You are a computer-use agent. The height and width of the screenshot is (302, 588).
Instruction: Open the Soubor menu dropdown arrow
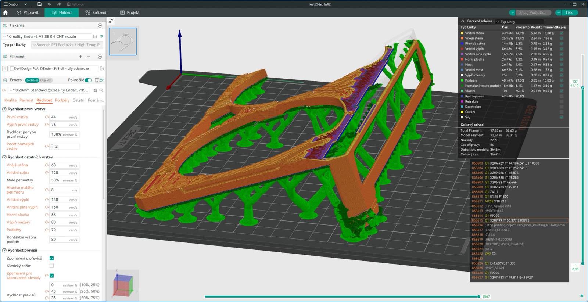pos(25,4)
